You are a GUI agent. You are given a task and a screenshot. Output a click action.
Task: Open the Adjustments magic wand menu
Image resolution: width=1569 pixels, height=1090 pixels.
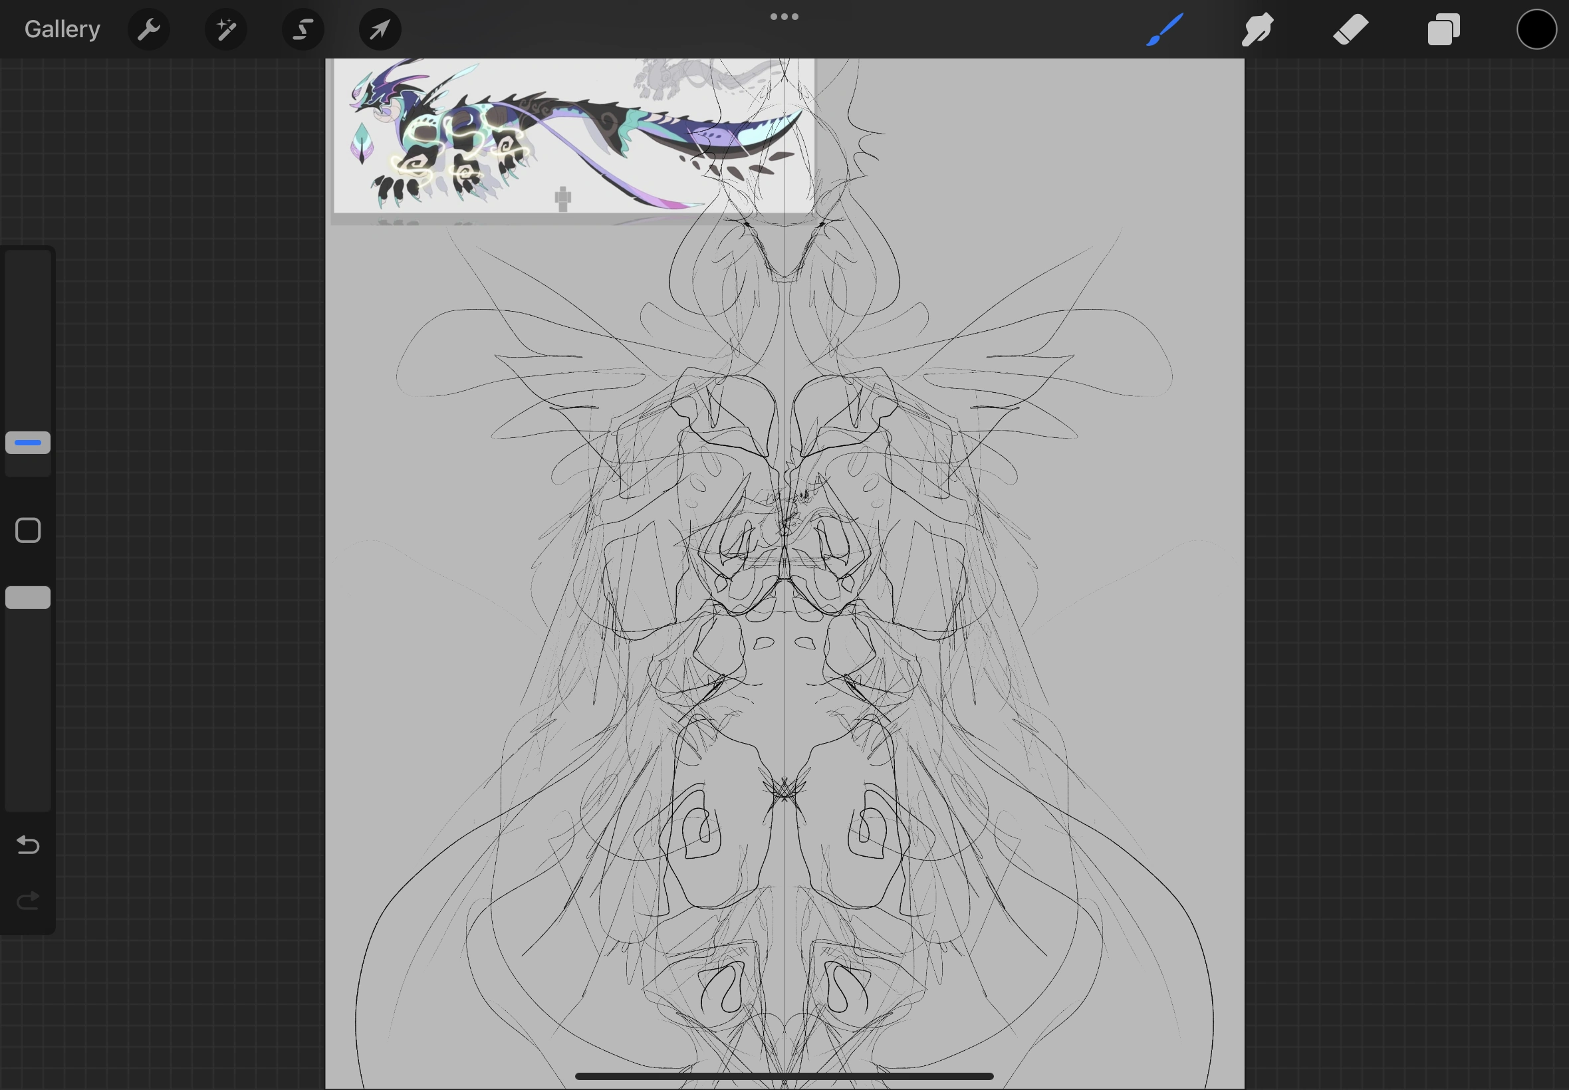coord(225,29)
